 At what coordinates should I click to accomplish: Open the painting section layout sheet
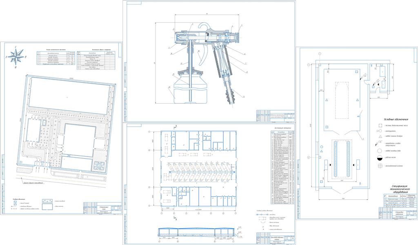click(357, 134)
